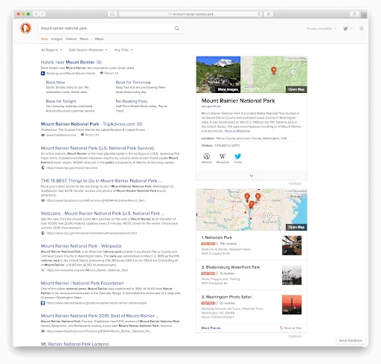The height and width of the screenshot is (364, 381).
Task: Open the hamburger menu icon
Action: coord(362,28)
